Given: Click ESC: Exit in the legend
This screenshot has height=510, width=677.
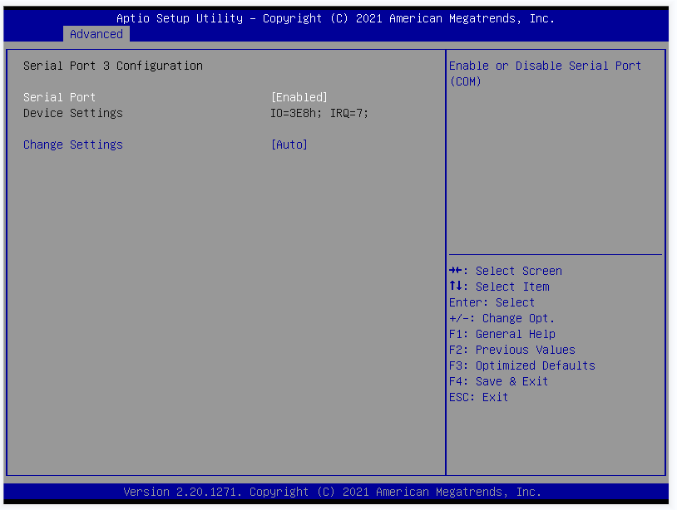Looking at the screenshot, I should click(x=478, y=397).
